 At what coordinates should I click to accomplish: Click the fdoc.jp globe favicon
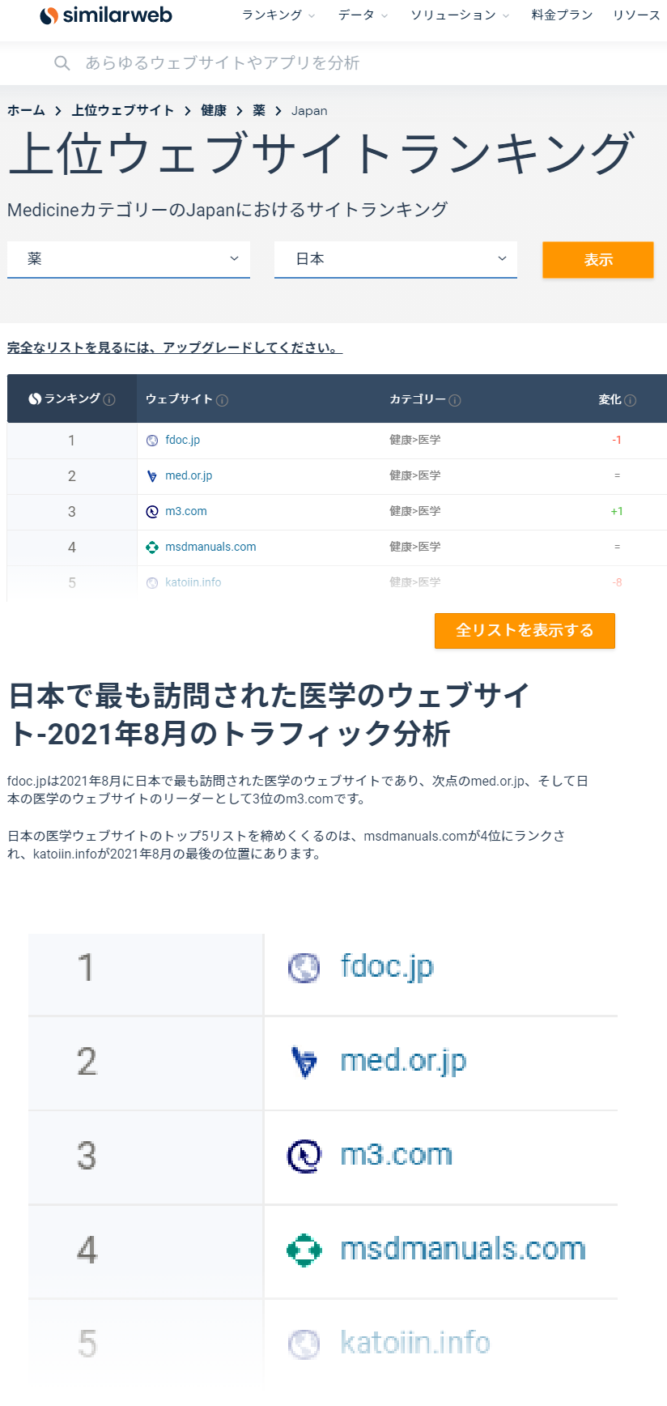[x=151, y=440]
